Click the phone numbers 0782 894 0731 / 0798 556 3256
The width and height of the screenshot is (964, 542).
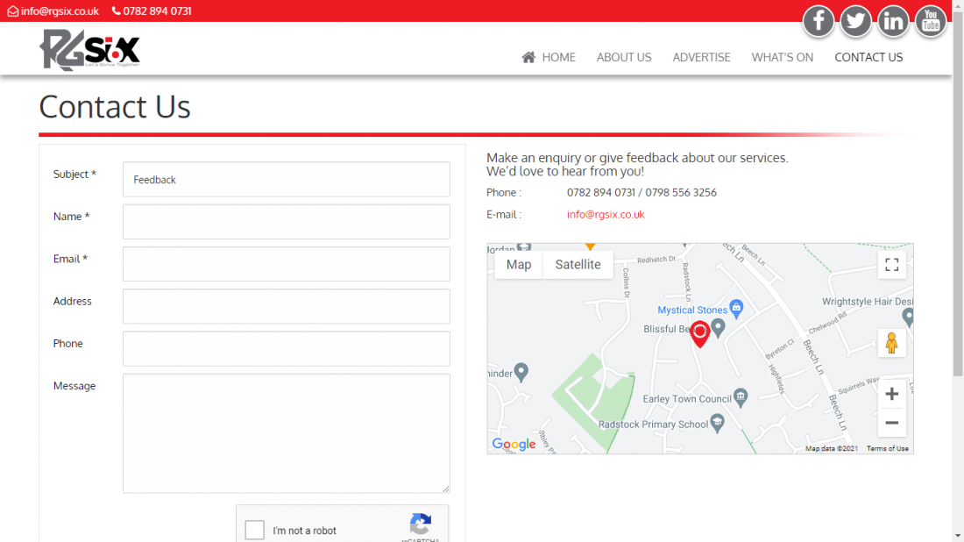coord(641,193)
